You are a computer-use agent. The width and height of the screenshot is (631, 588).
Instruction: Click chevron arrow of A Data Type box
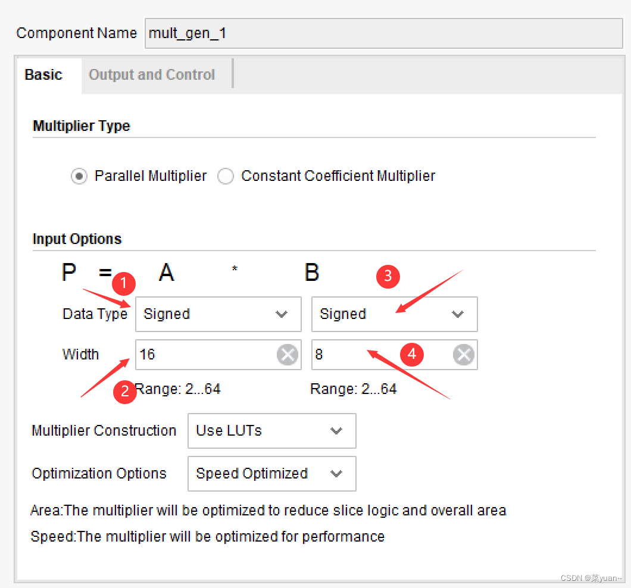pyautogui.click(x=282, y=314)
